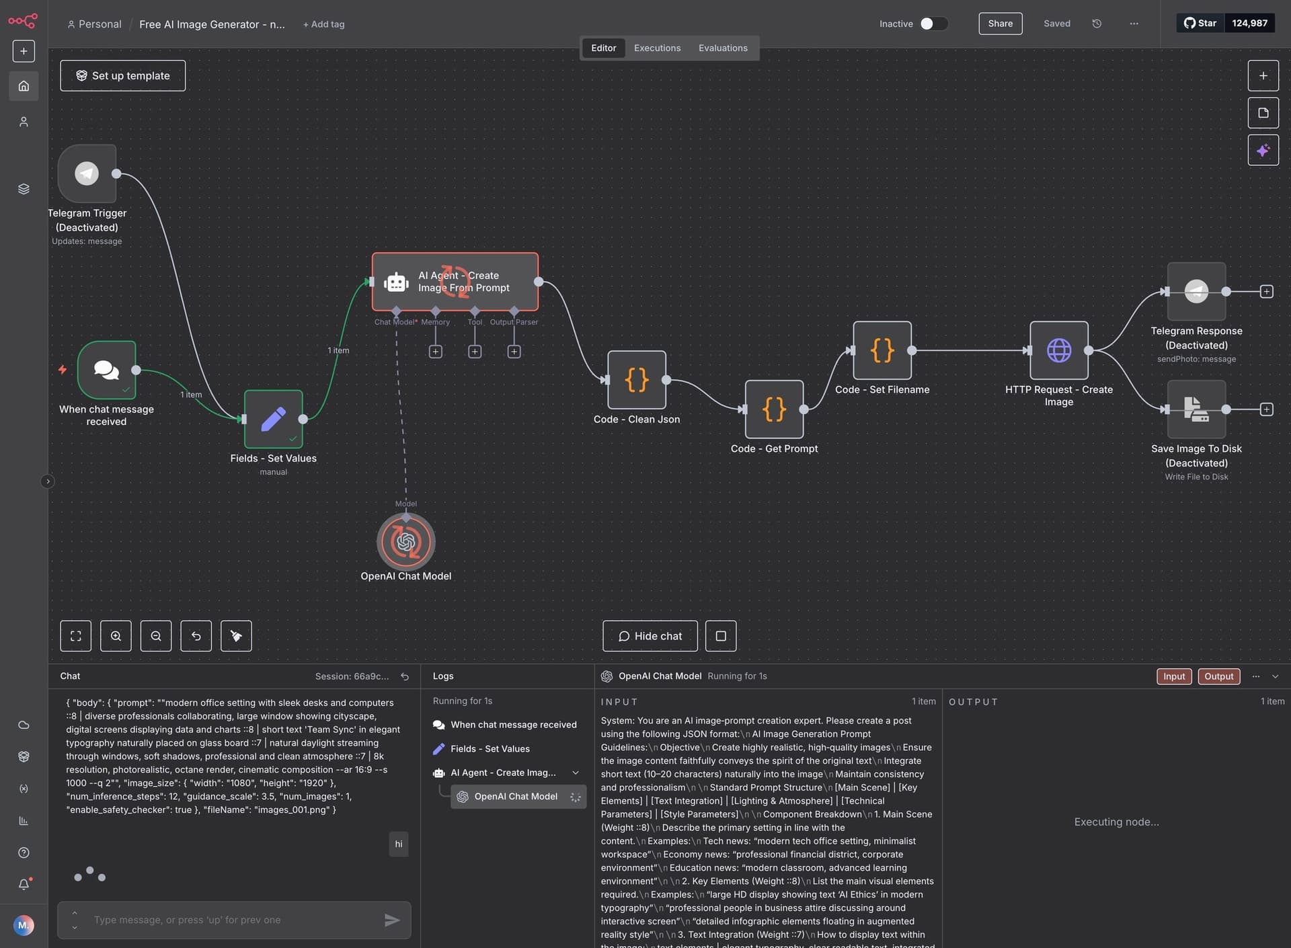The height and width of the screenshot is (948, 1291).
Task: Open the workflow more options menu
Action: [x=1134, y=24]
